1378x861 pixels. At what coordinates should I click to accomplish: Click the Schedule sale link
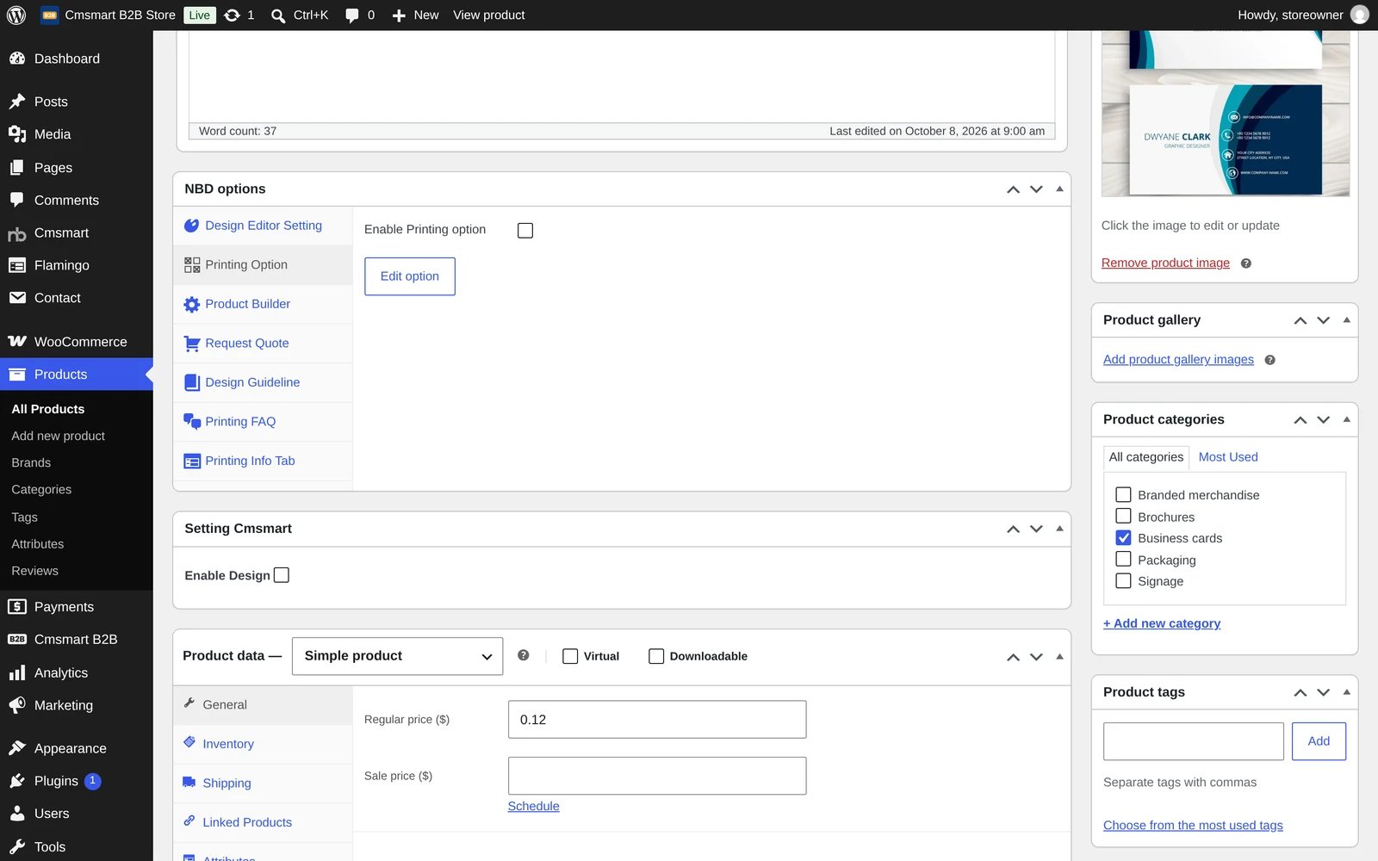[533, 807]
